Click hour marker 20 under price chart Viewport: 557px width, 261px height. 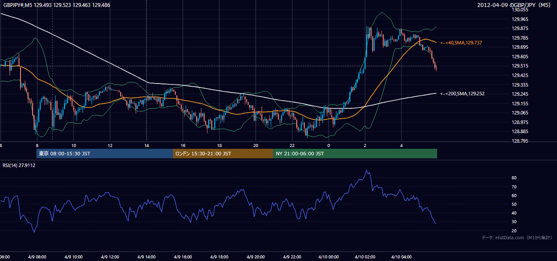tap(256, 145)
